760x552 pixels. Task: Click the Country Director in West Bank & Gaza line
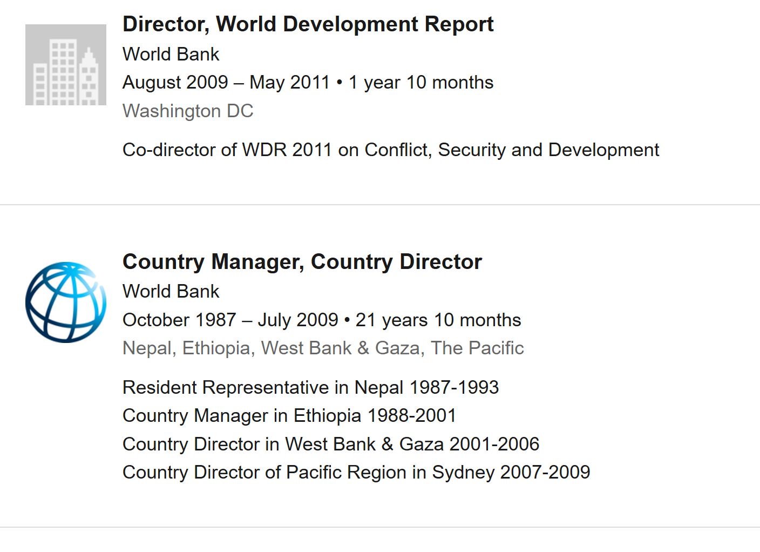(x=330, y=445)
